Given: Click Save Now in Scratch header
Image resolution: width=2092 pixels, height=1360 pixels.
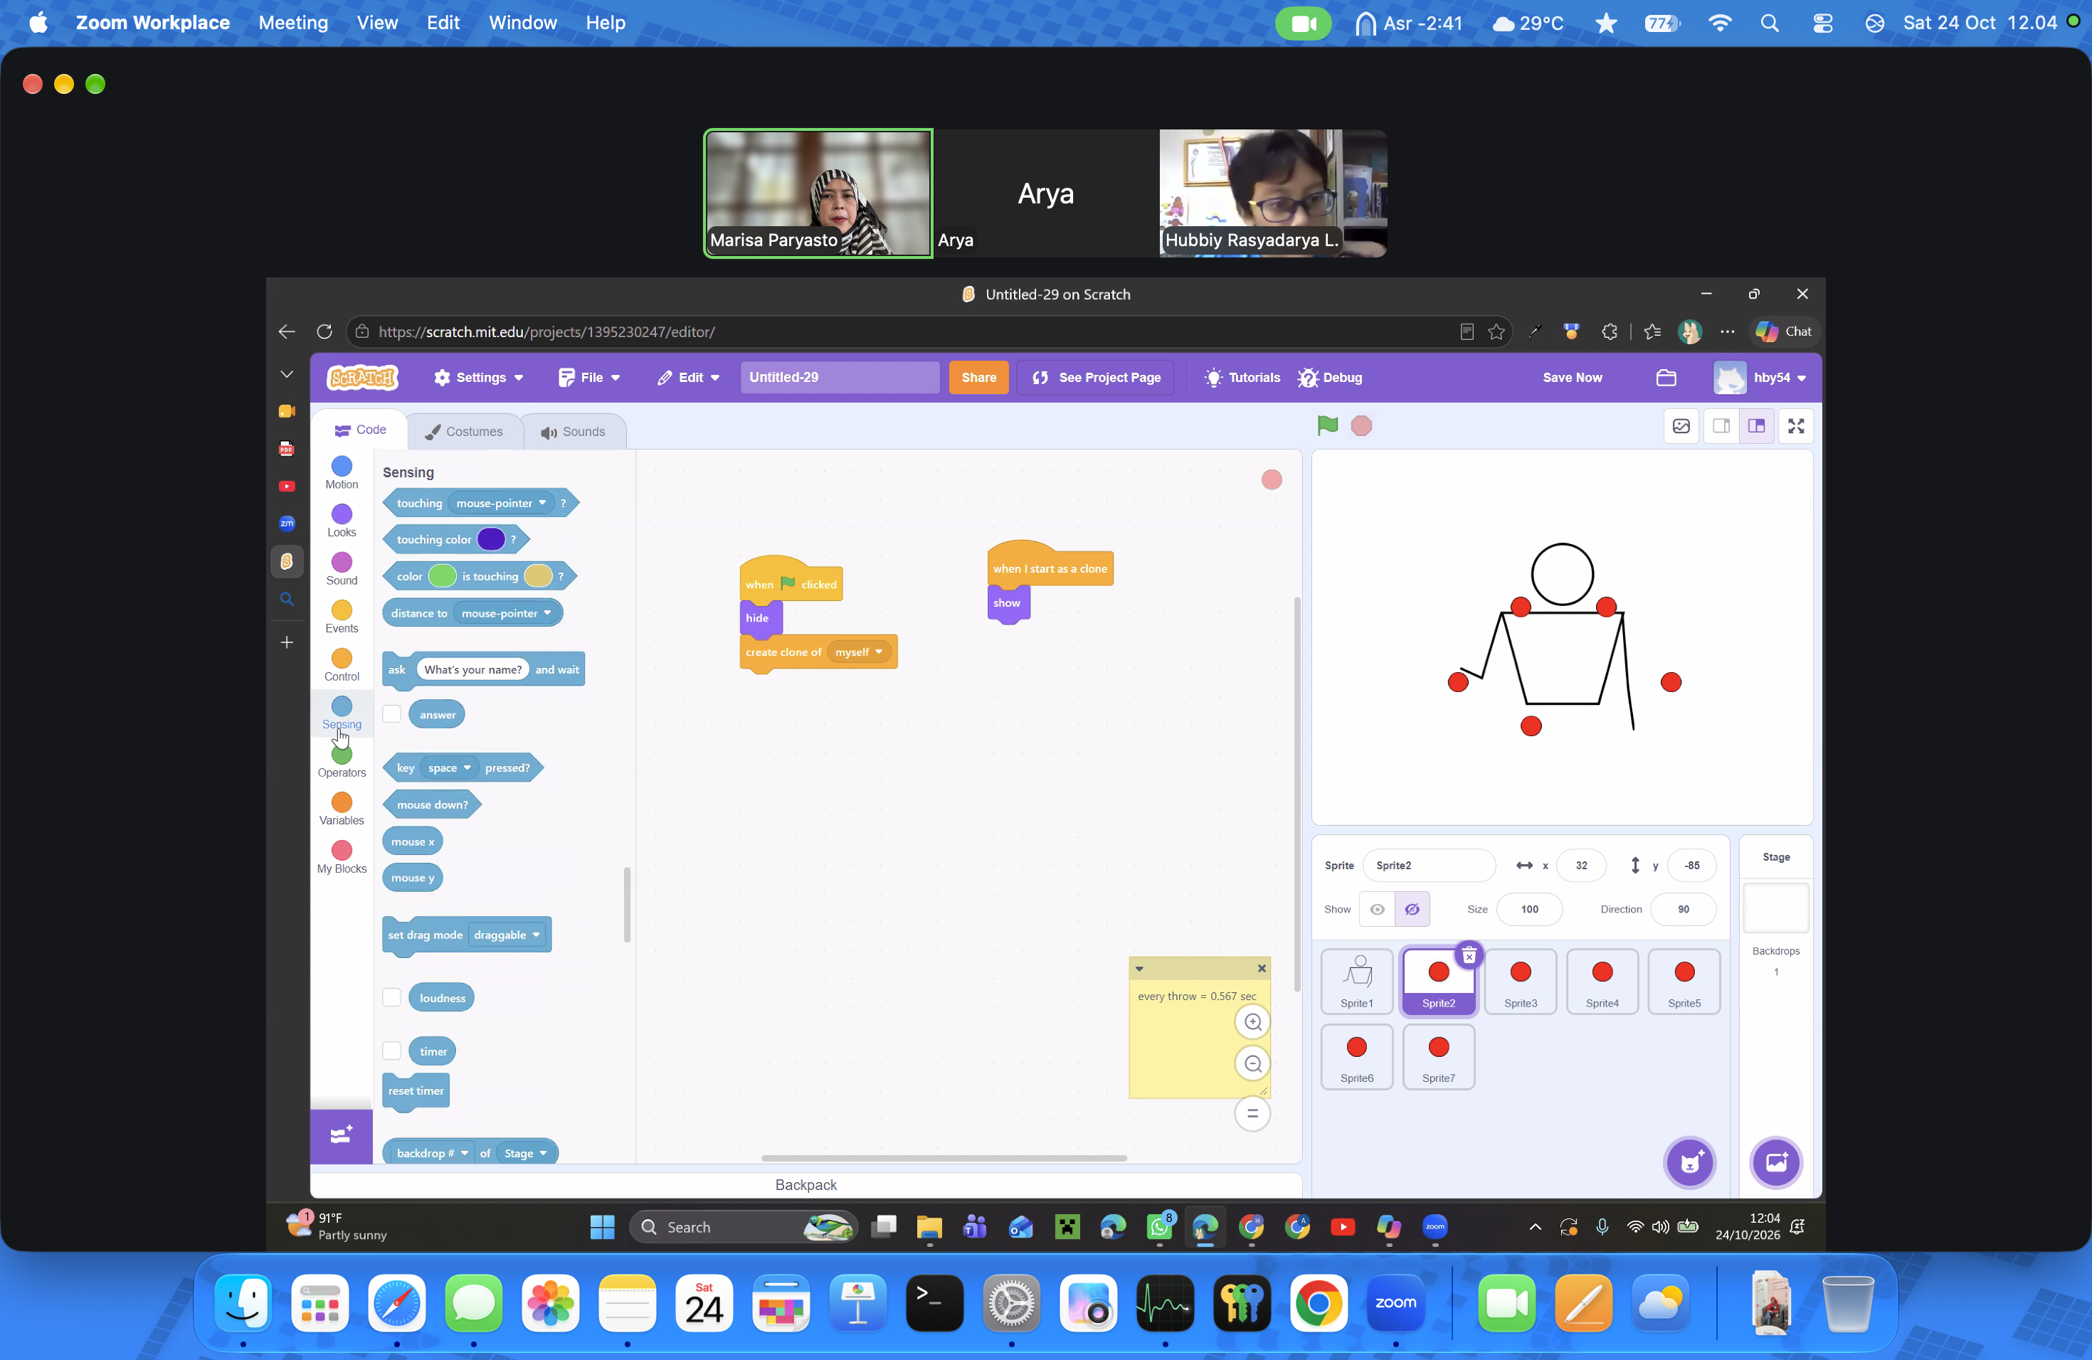Looking at the screenshot, I should 1572,378.
